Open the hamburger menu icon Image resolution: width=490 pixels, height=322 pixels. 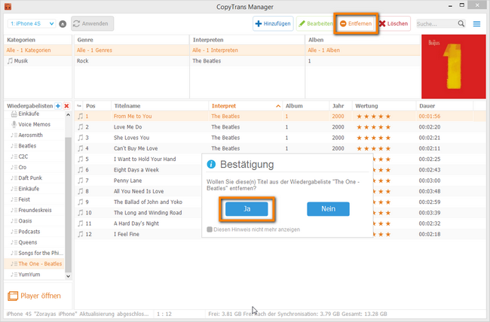click(476, 23)
